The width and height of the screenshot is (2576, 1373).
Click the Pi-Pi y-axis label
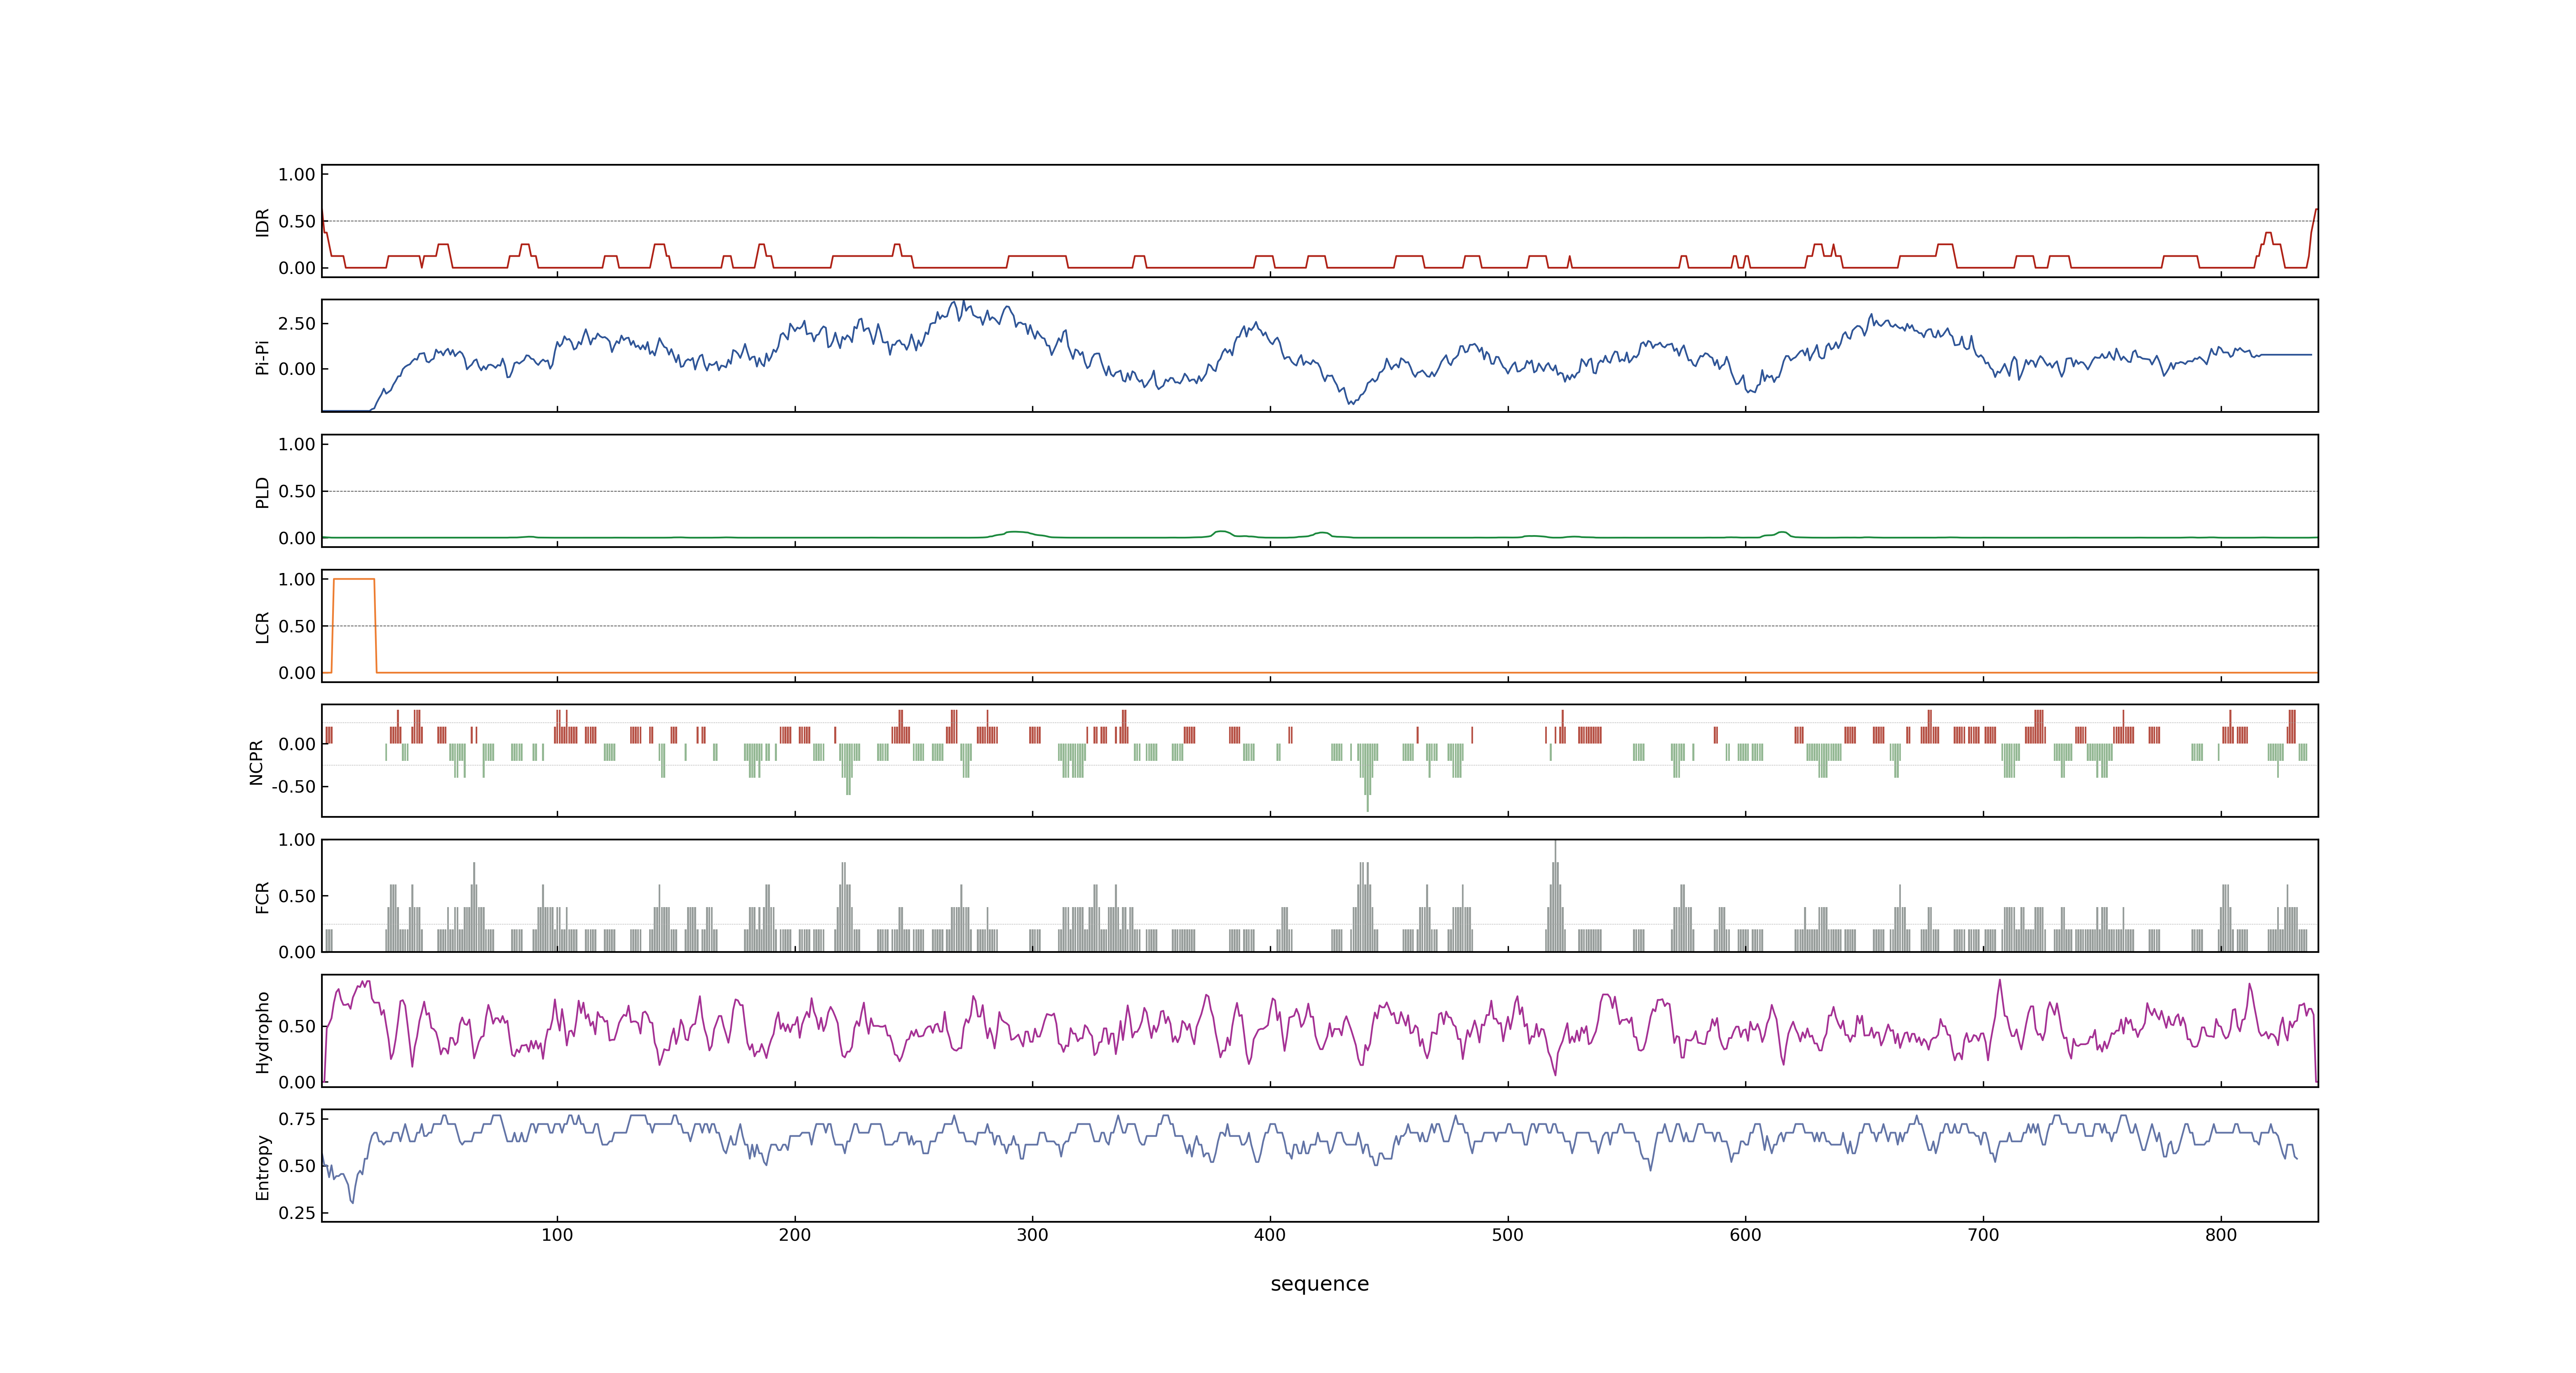click(262, 357)
